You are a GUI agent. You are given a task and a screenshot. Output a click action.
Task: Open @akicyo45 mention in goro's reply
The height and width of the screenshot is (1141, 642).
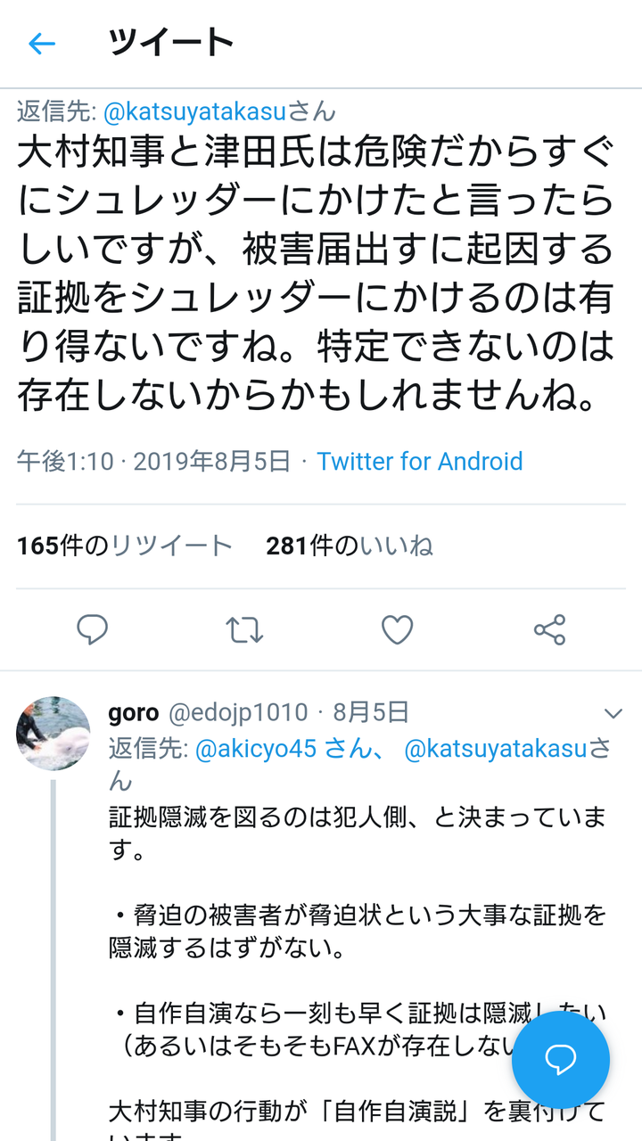pyautogui.click(x=255, y=749)
